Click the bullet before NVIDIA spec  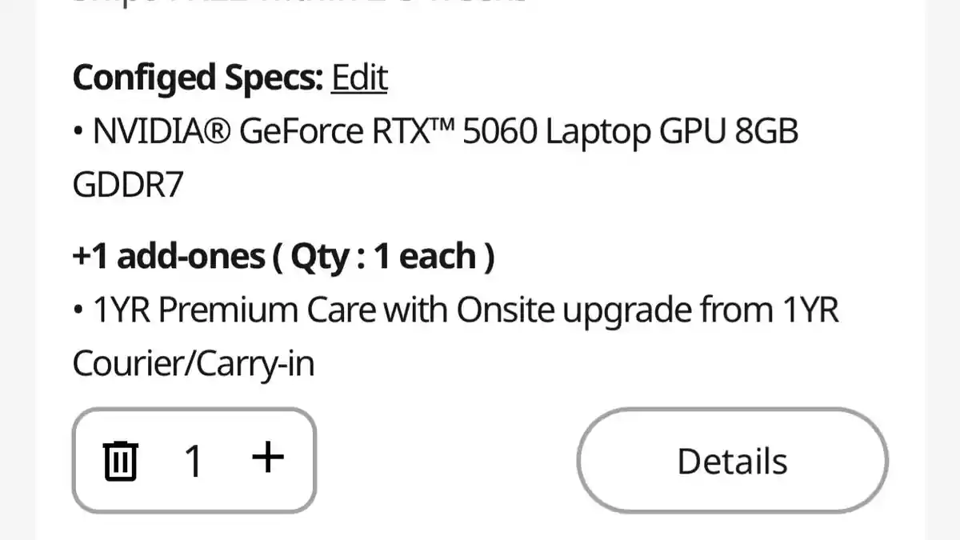pos(78,133)
